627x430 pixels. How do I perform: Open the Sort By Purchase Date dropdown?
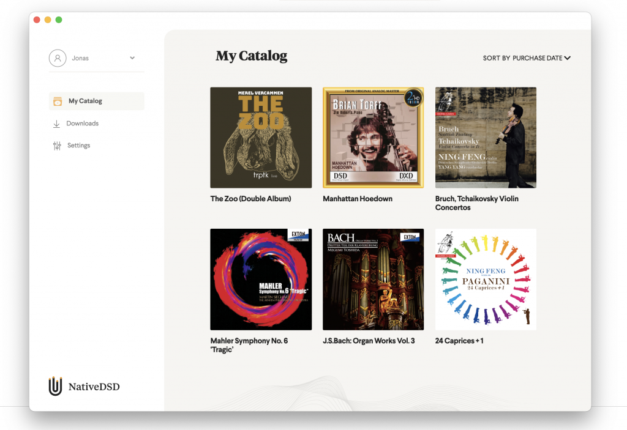click(x=527, y=58)
